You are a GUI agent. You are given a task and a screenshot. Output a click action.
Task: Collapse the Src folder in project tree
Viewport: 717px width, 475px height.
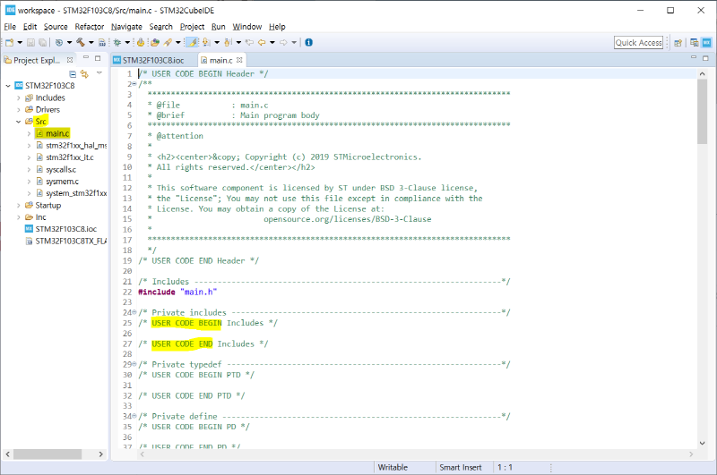tap(19, 122)
